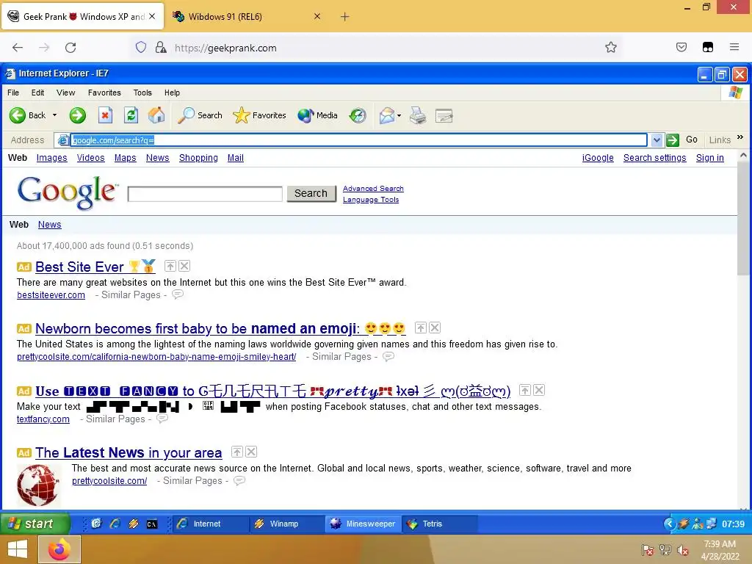Open the Shopping link
Viewport: 752px width, 564px height.
198,158
